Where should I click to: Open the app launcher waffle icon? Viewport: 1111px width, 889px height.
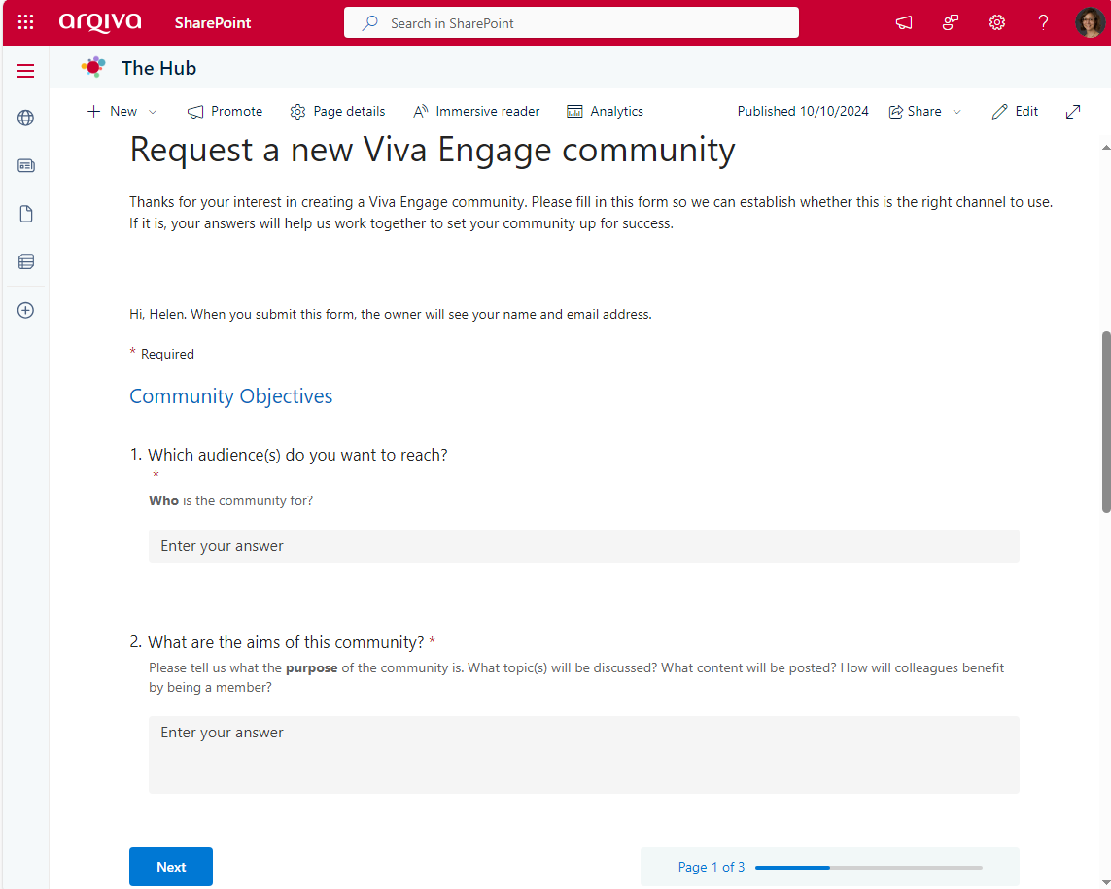pyautogui.click(x=25, y=22)
